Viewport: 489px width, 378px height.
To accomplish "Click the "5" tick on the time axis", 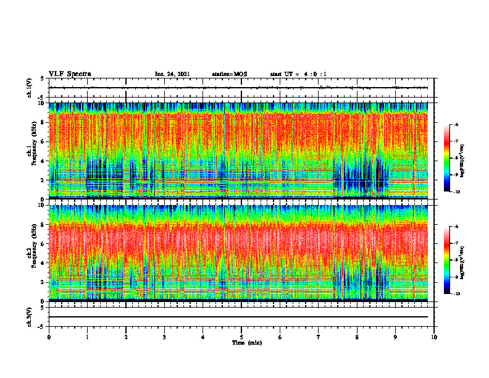I will [241, 337].
